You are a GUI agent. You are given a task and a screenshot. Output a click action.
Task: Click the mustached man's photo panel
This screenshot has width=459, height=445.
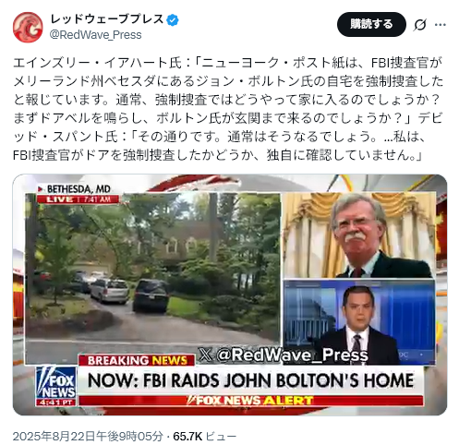359,235
